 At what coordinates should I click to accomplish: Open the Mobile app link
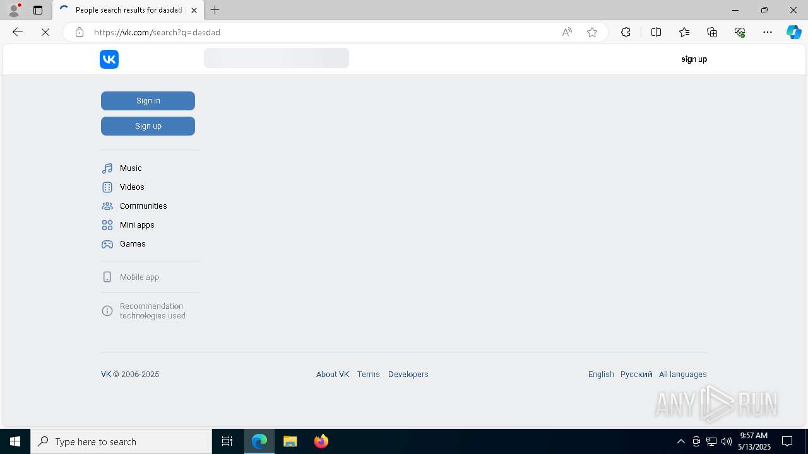point(140,277)
